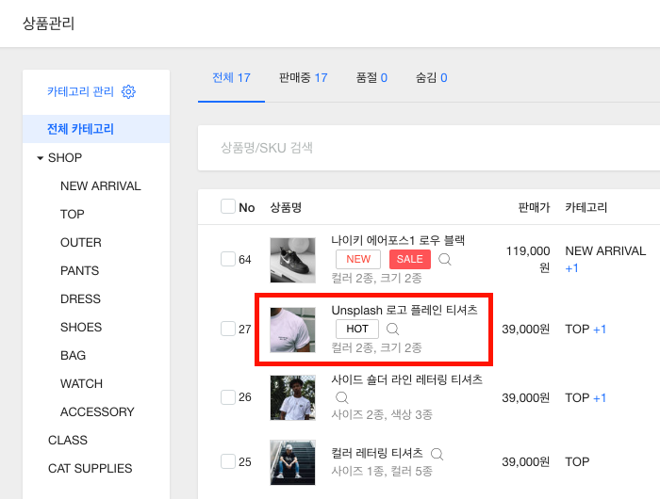Open category settings gear icon

pyautogui.click(x=128, y=91)
